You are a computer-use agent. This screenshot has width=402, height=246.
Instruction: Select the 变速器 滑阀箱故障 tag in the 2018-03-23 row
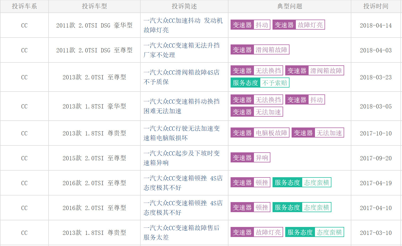pyautogui.click(x=315, y=71)
